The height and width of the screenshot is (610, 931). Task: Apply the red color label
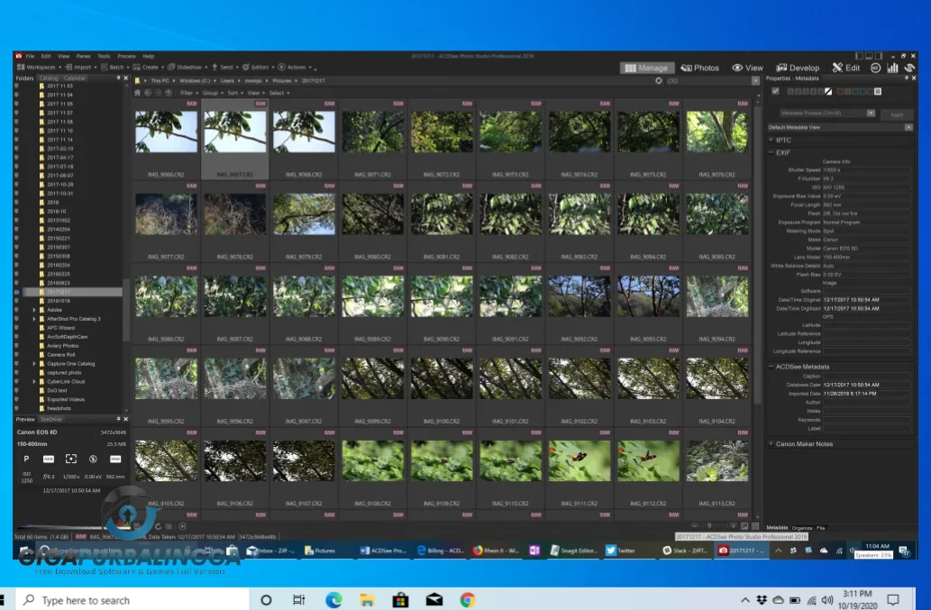pyautogui.click(x=840, y=91)
